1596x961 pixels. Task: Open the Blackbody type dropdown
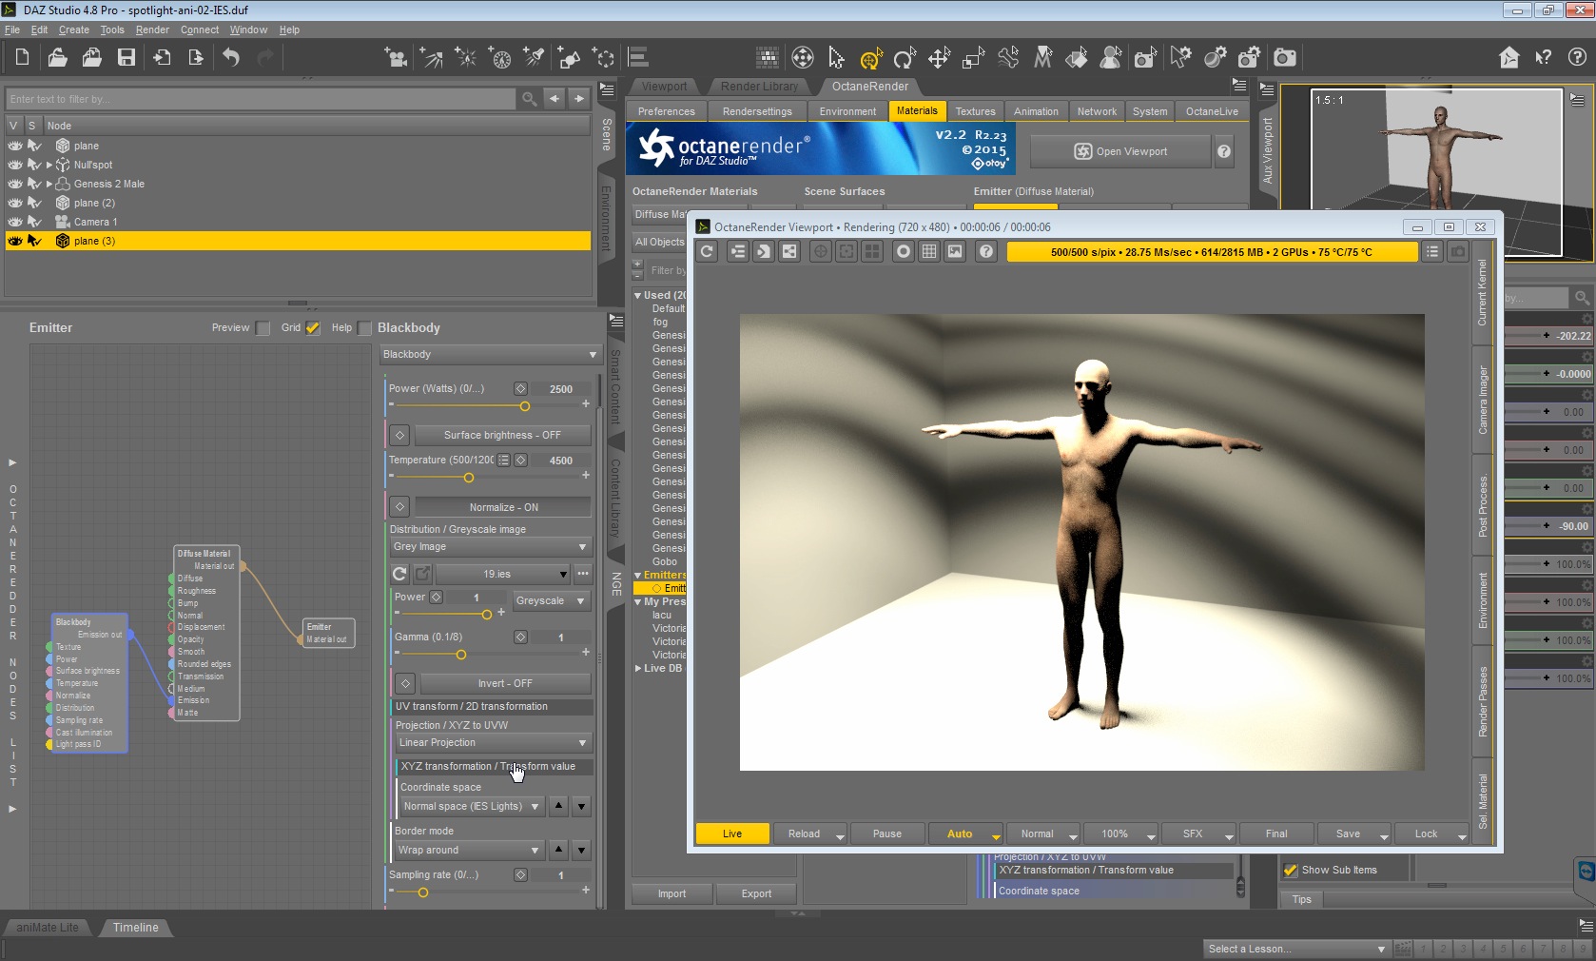[490, 354]
